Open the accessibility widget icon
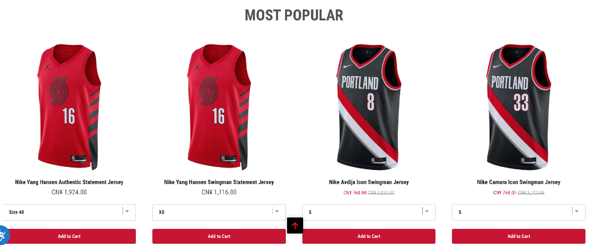Viewport: 589px width, 252px height. [x=3, y=235]
